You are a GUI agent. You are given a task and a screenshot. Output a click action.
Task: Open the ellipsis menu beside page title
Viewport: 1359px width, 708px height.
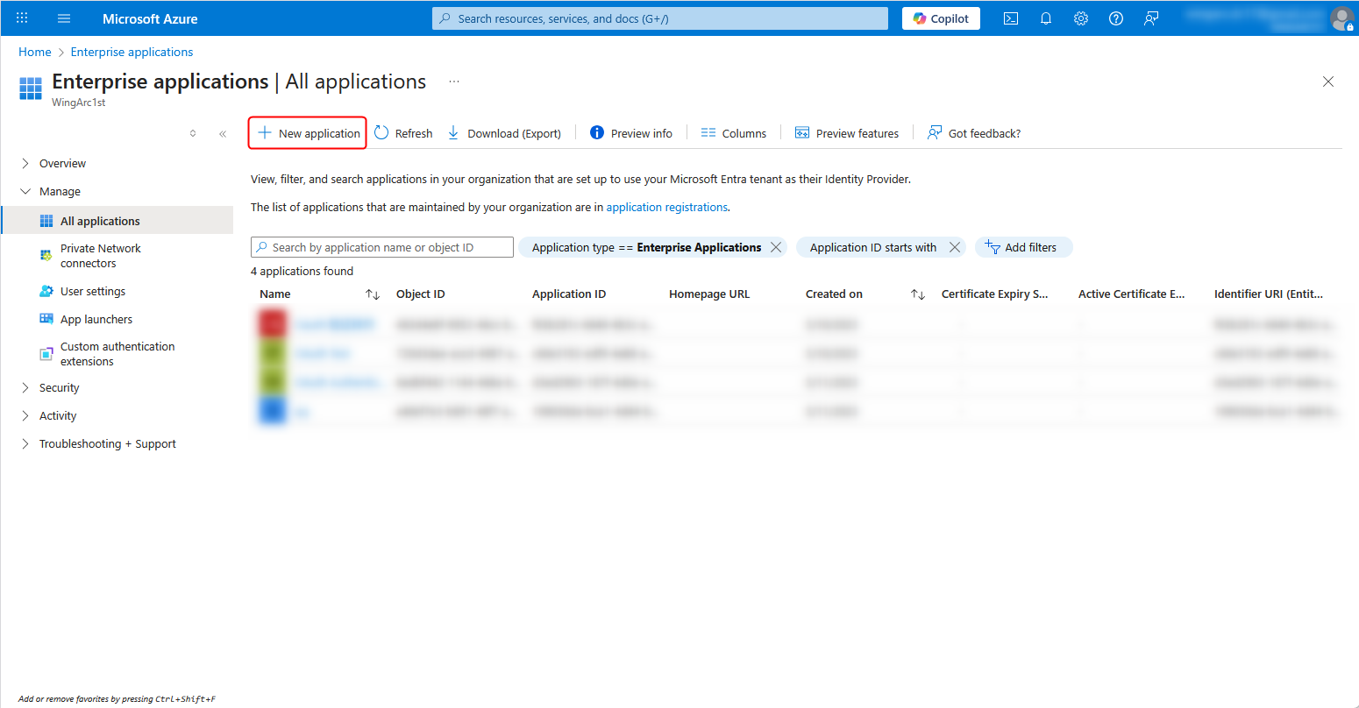(x=454, y=81)
